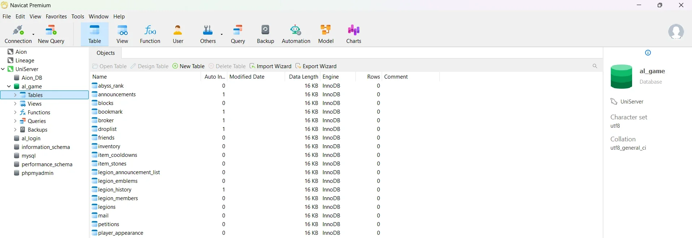The width and height of the screenshot is (692, 238).
Task: Open the Favorites menu
Action: point(56,17)
